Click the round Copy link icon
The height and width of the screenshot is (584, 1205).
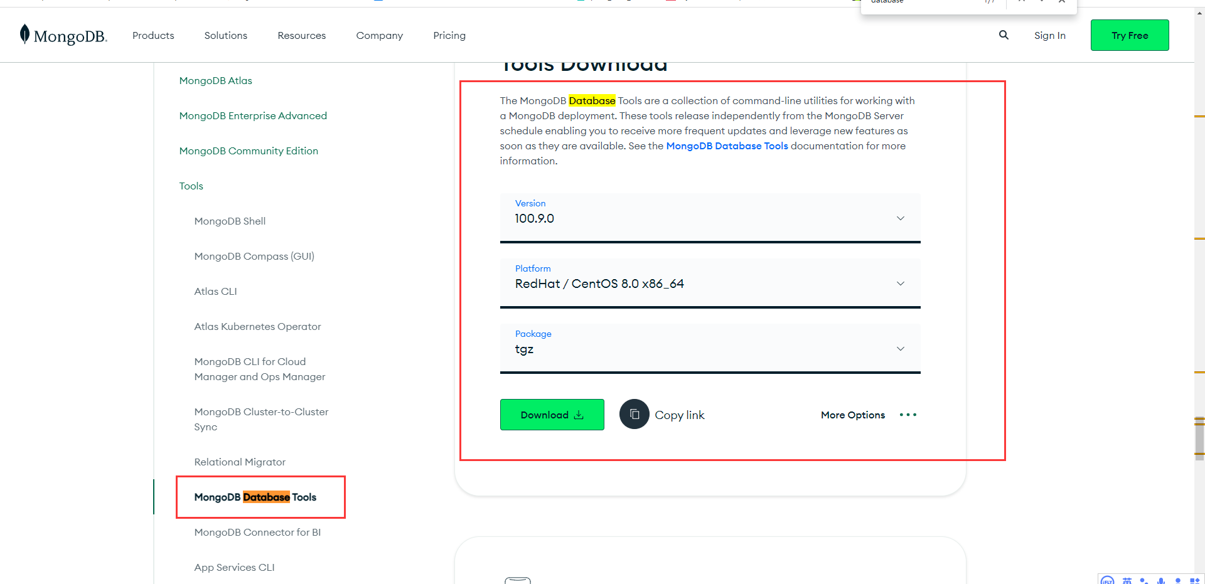635,414
